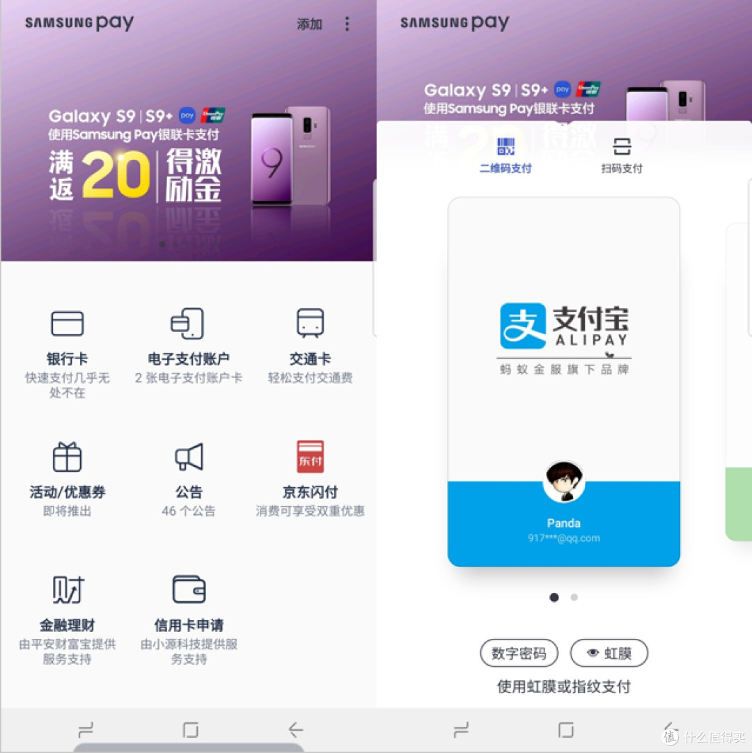Tap the first card page indicator dot

554,597
